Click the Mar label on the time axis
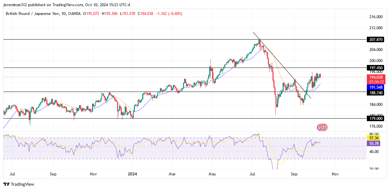 coord(172,174)
